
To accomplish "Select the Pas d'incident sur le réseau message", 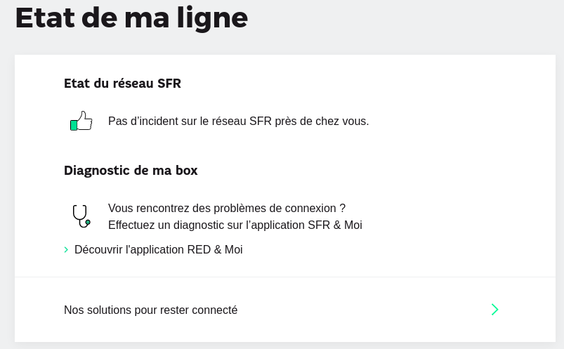I will tap(239, 121).
